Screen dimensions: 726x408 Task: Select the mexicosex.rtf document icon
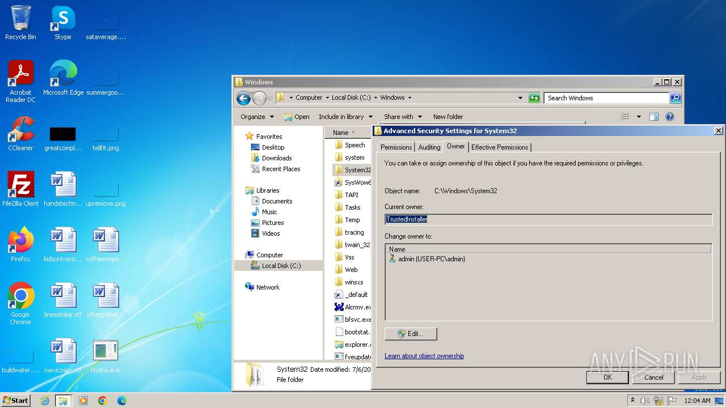63,356
